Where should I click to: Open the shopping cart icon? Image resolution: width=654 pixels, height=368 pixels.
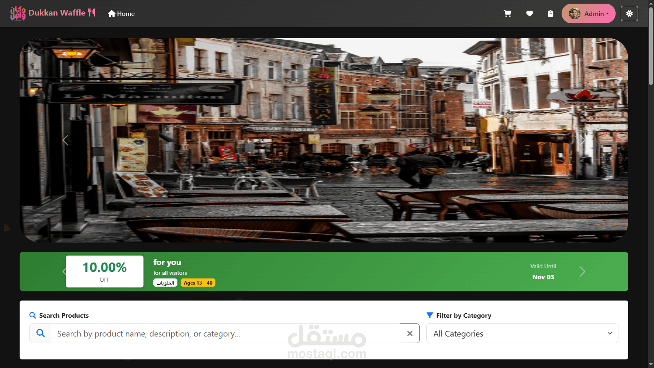pos(508,13)
